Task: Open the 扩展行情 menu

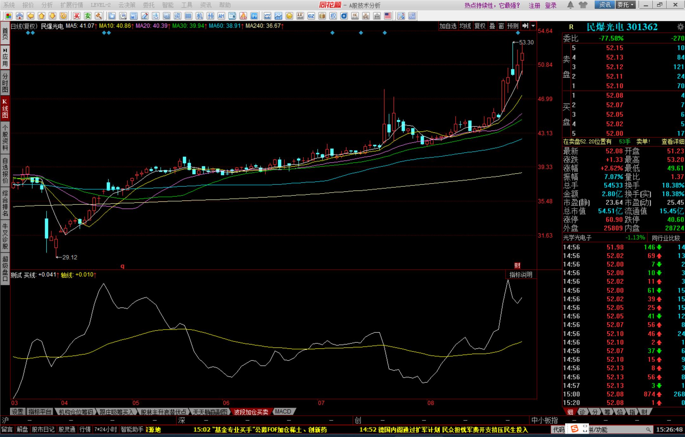Action: point(72,5)
